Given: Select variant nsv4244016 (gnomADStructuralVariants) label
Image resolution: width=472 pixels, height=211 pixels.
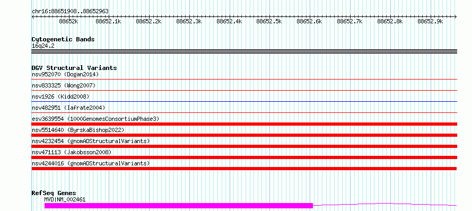Looking at the screenshot, I should tap(91, 163).
